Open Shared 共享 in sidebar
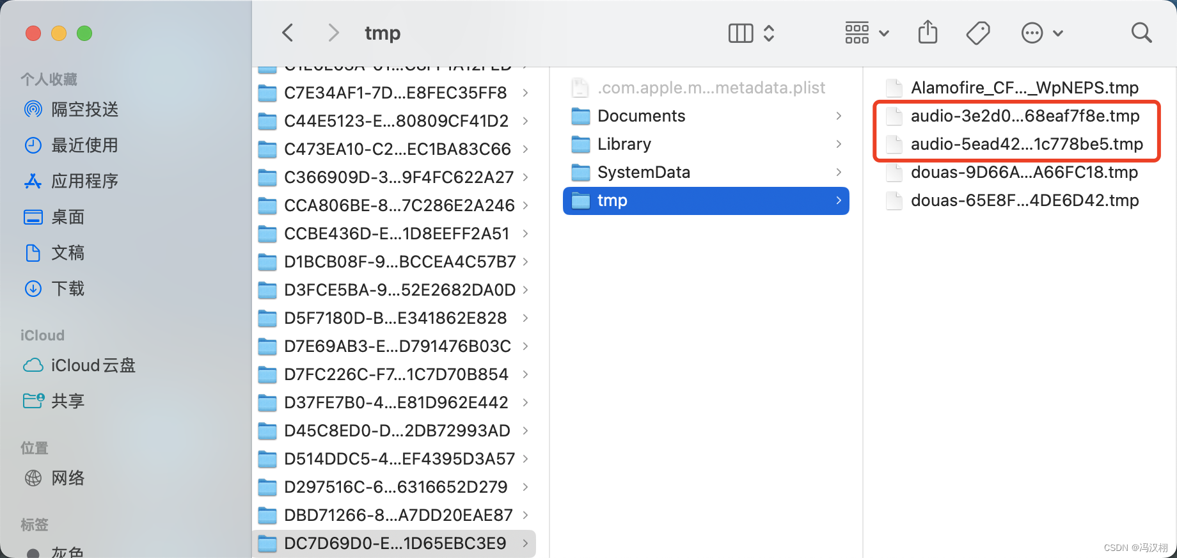 (54, 401)
